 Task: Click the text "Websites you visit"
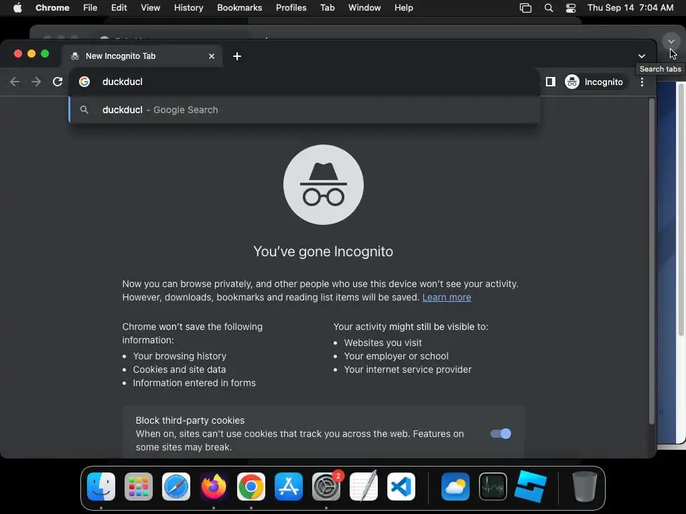tap(383, 343)
